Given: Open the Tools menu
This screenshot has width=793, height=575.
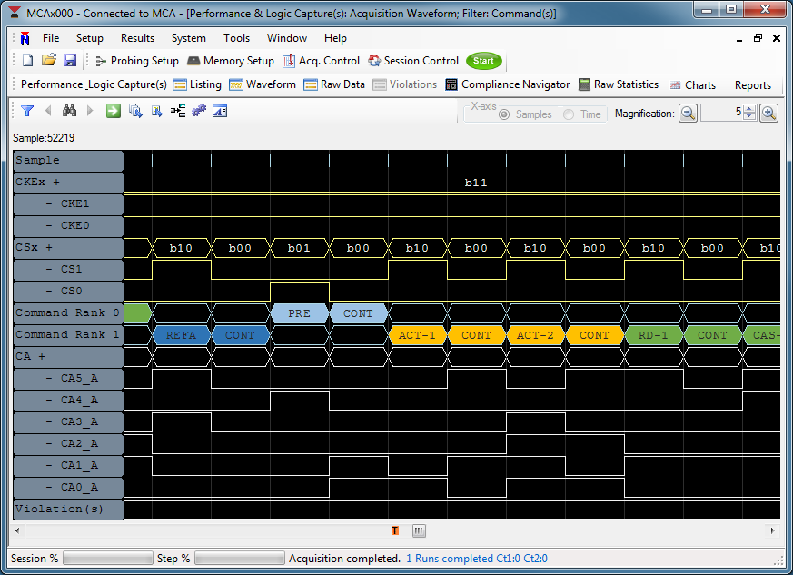Looking at the screenshot, I should coord(237,38).
